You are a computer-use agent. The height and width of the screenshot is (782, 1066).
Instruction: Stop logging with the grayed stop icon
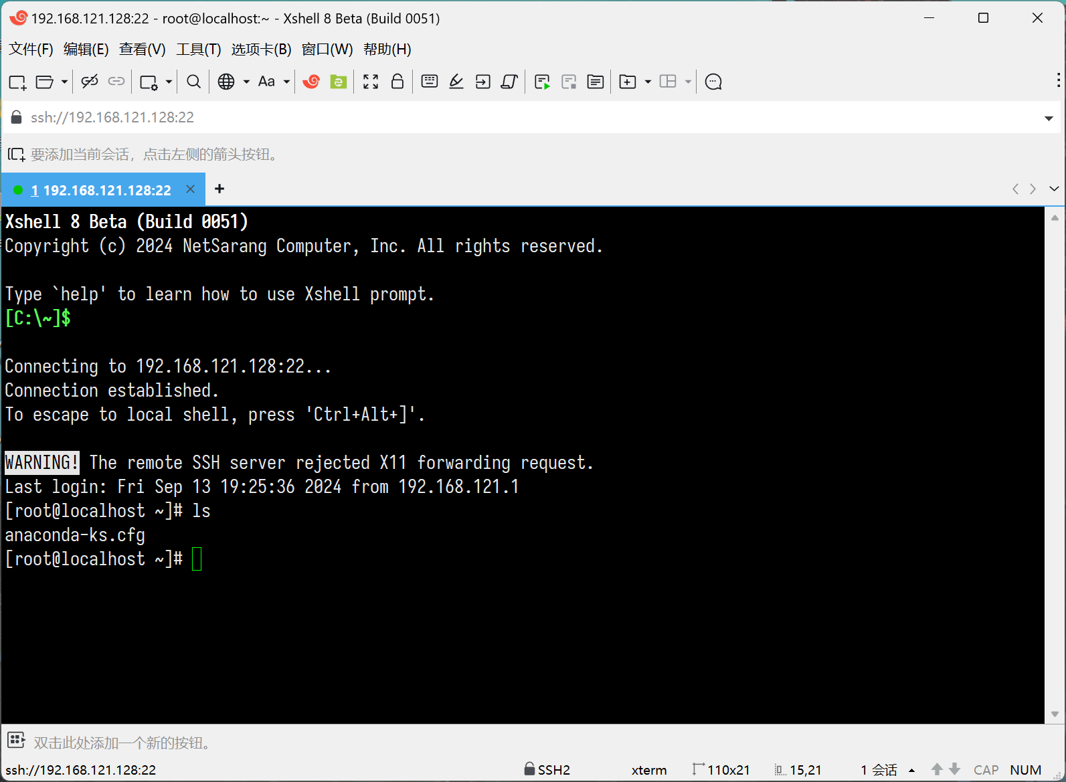569,82
